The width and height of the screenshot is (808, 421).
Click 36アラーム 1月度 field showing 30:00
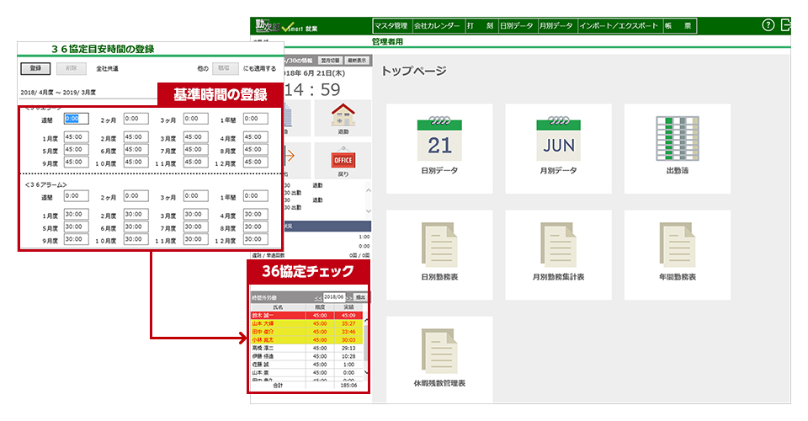(77, 215)
